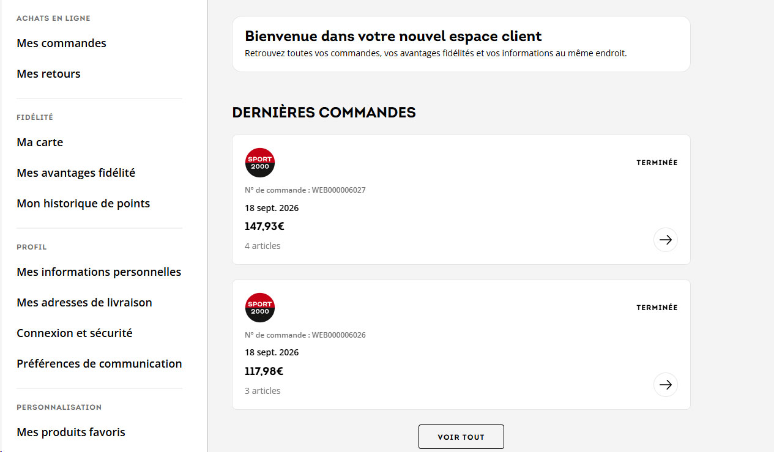
Task: Click TERMINÉE status of order WEB000006026
Action: pyautogui.click(x=657, y=308)
